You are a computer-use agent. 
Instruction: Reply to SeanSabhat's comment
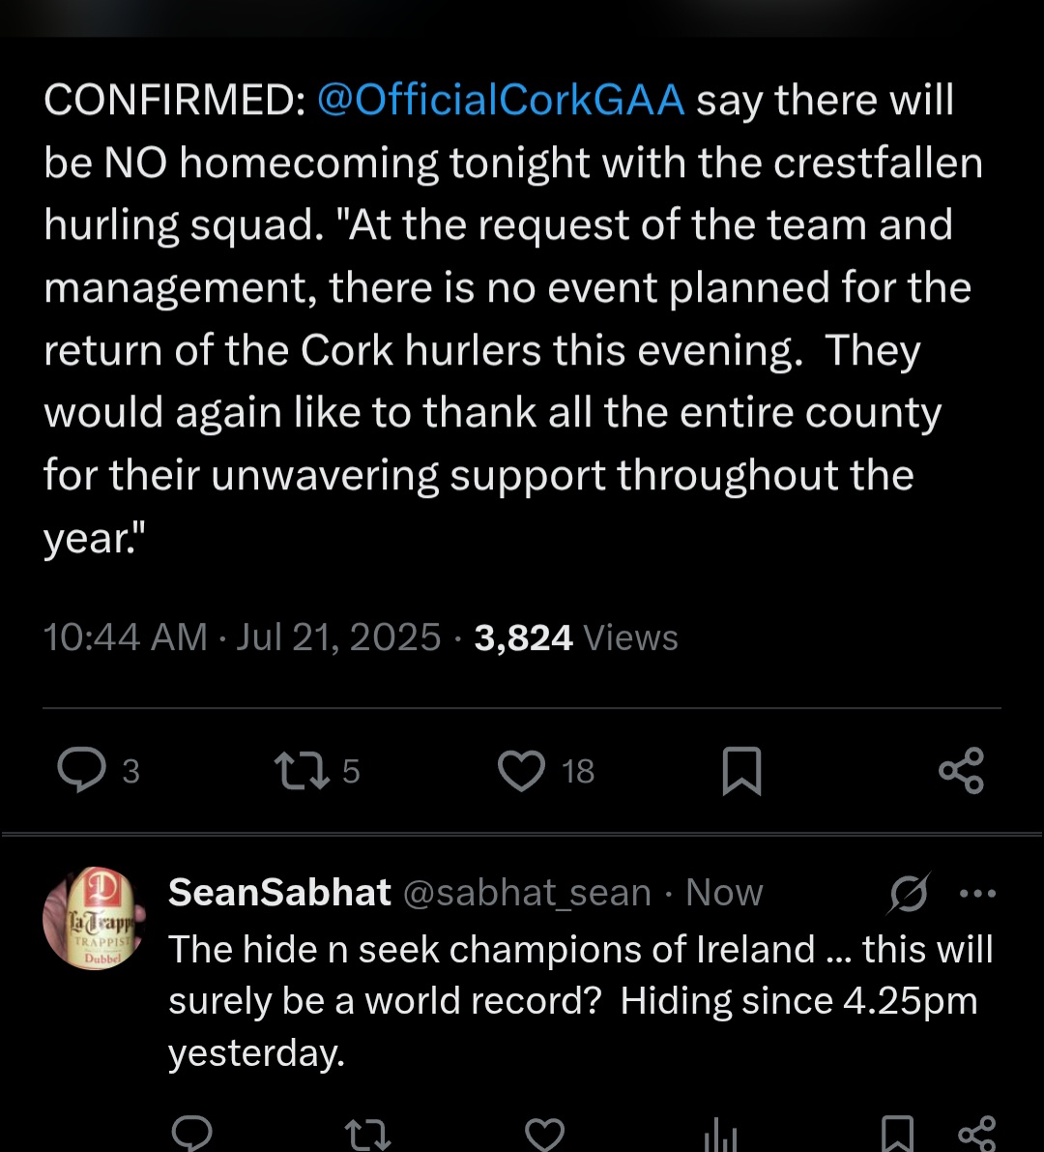tap(191, 1133)
